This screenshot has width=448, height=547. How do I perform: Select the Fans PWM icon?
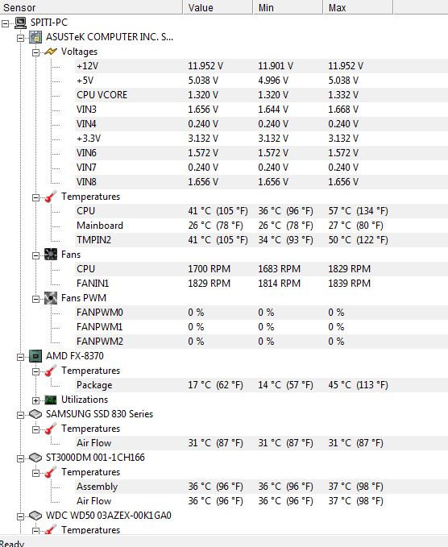51,298
